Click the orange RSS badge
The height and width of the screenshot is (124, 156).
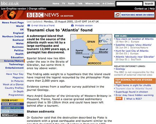pos(119,98)
